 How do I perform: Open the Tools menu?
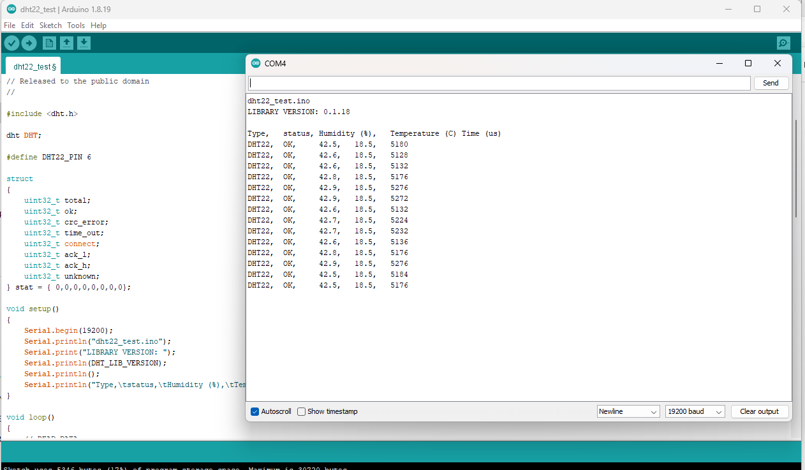click(76, 26)
